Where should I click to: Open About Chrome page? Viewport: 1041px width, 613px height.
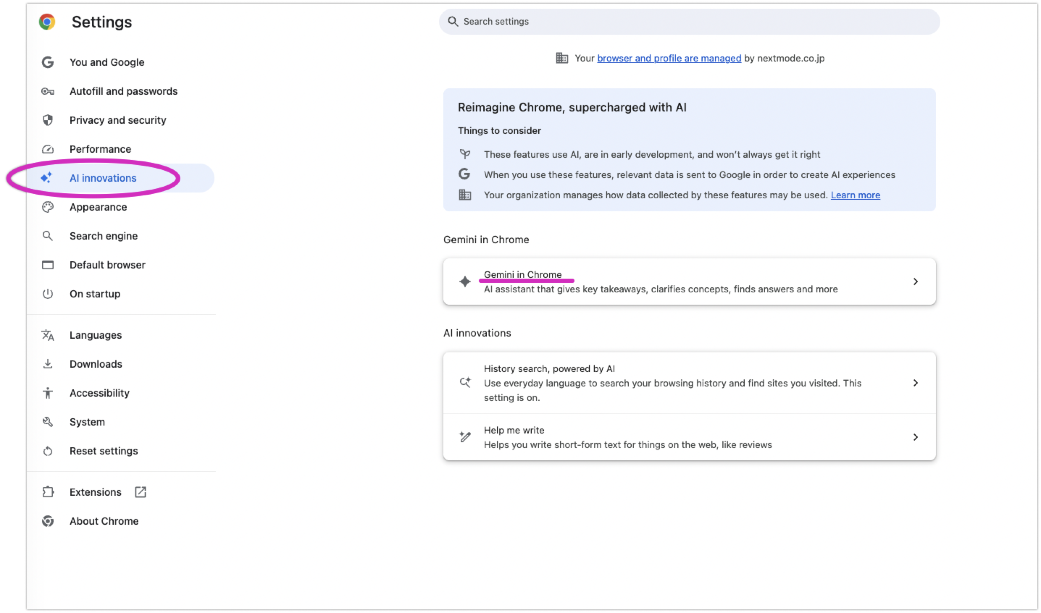coord(104,521)
